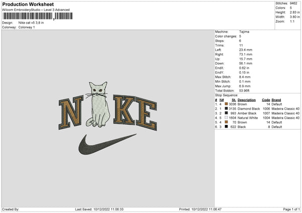
Task: Select the Diamond Black color swatch
Action: point(226,109)
